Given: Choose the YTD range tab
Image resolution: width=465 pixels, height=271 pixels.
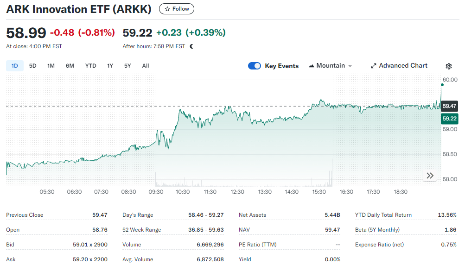Looking at the screenshot, I should (x=91, y=66).
